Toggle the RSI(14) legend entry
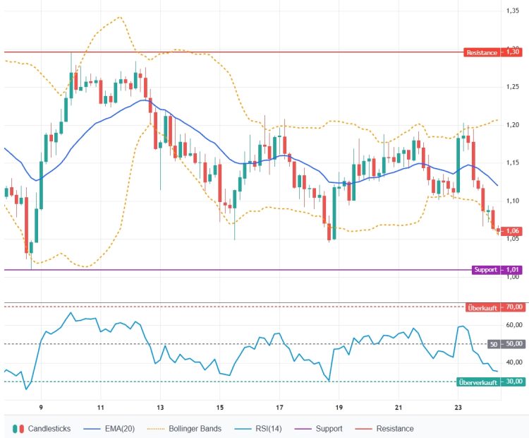Image resolution: width=529 pixels, height=438 pixels. [x=257, y=429]
